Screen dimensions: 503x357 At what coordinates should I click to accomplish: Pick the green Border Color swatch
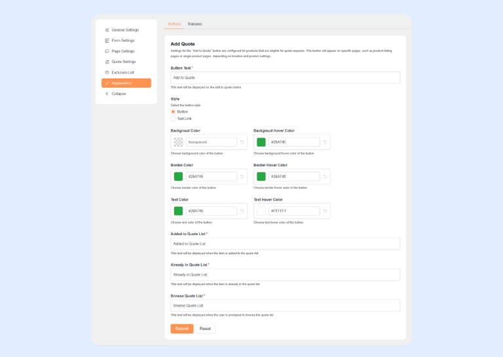[x=178, y=177]
